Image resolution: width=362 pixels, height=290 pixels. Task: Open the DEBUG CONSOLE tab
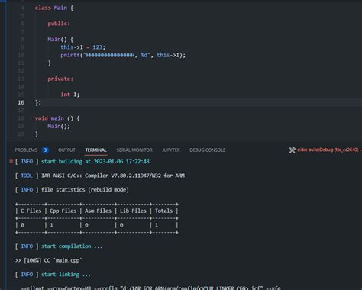[x=208, y=150]
